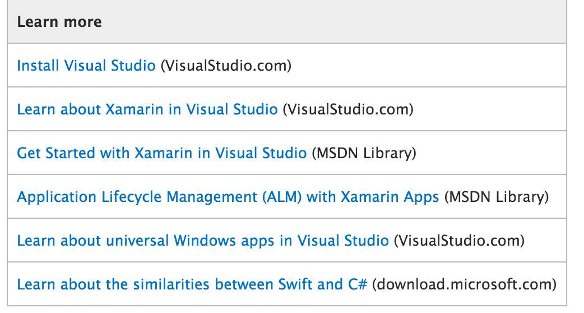
Task: Visit Learn about universal Windows apps link
Action: coord(203,241)
